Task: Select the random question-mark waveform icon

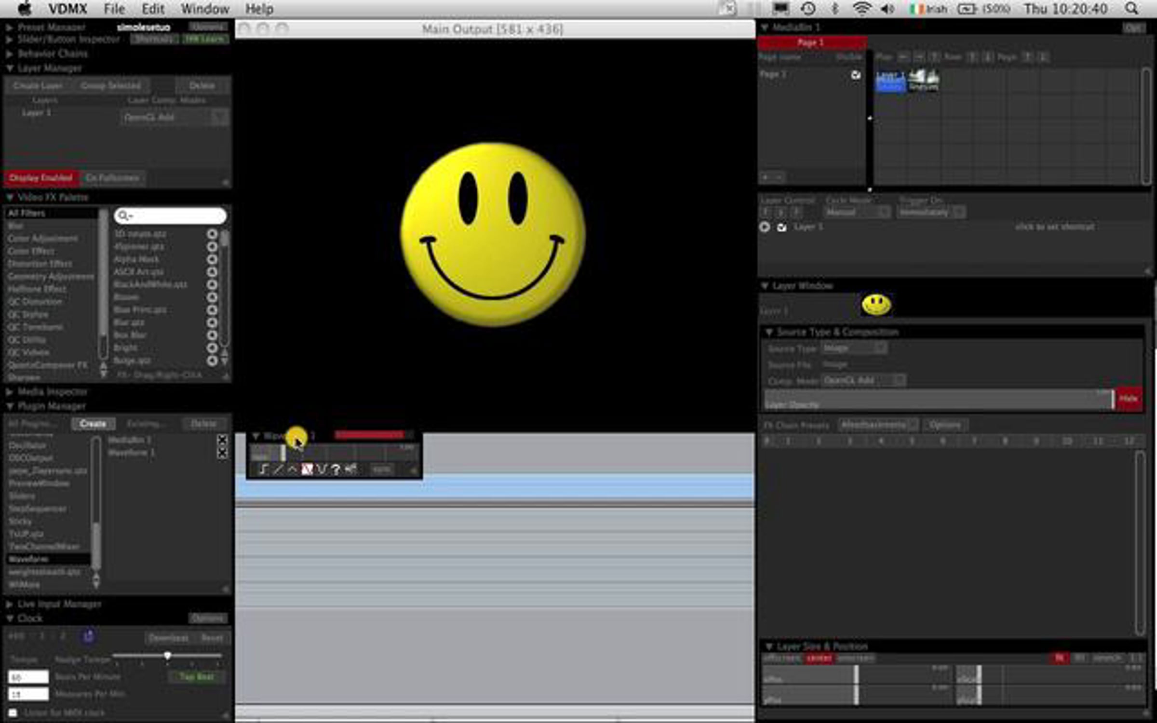Action: tap(336, 469)
